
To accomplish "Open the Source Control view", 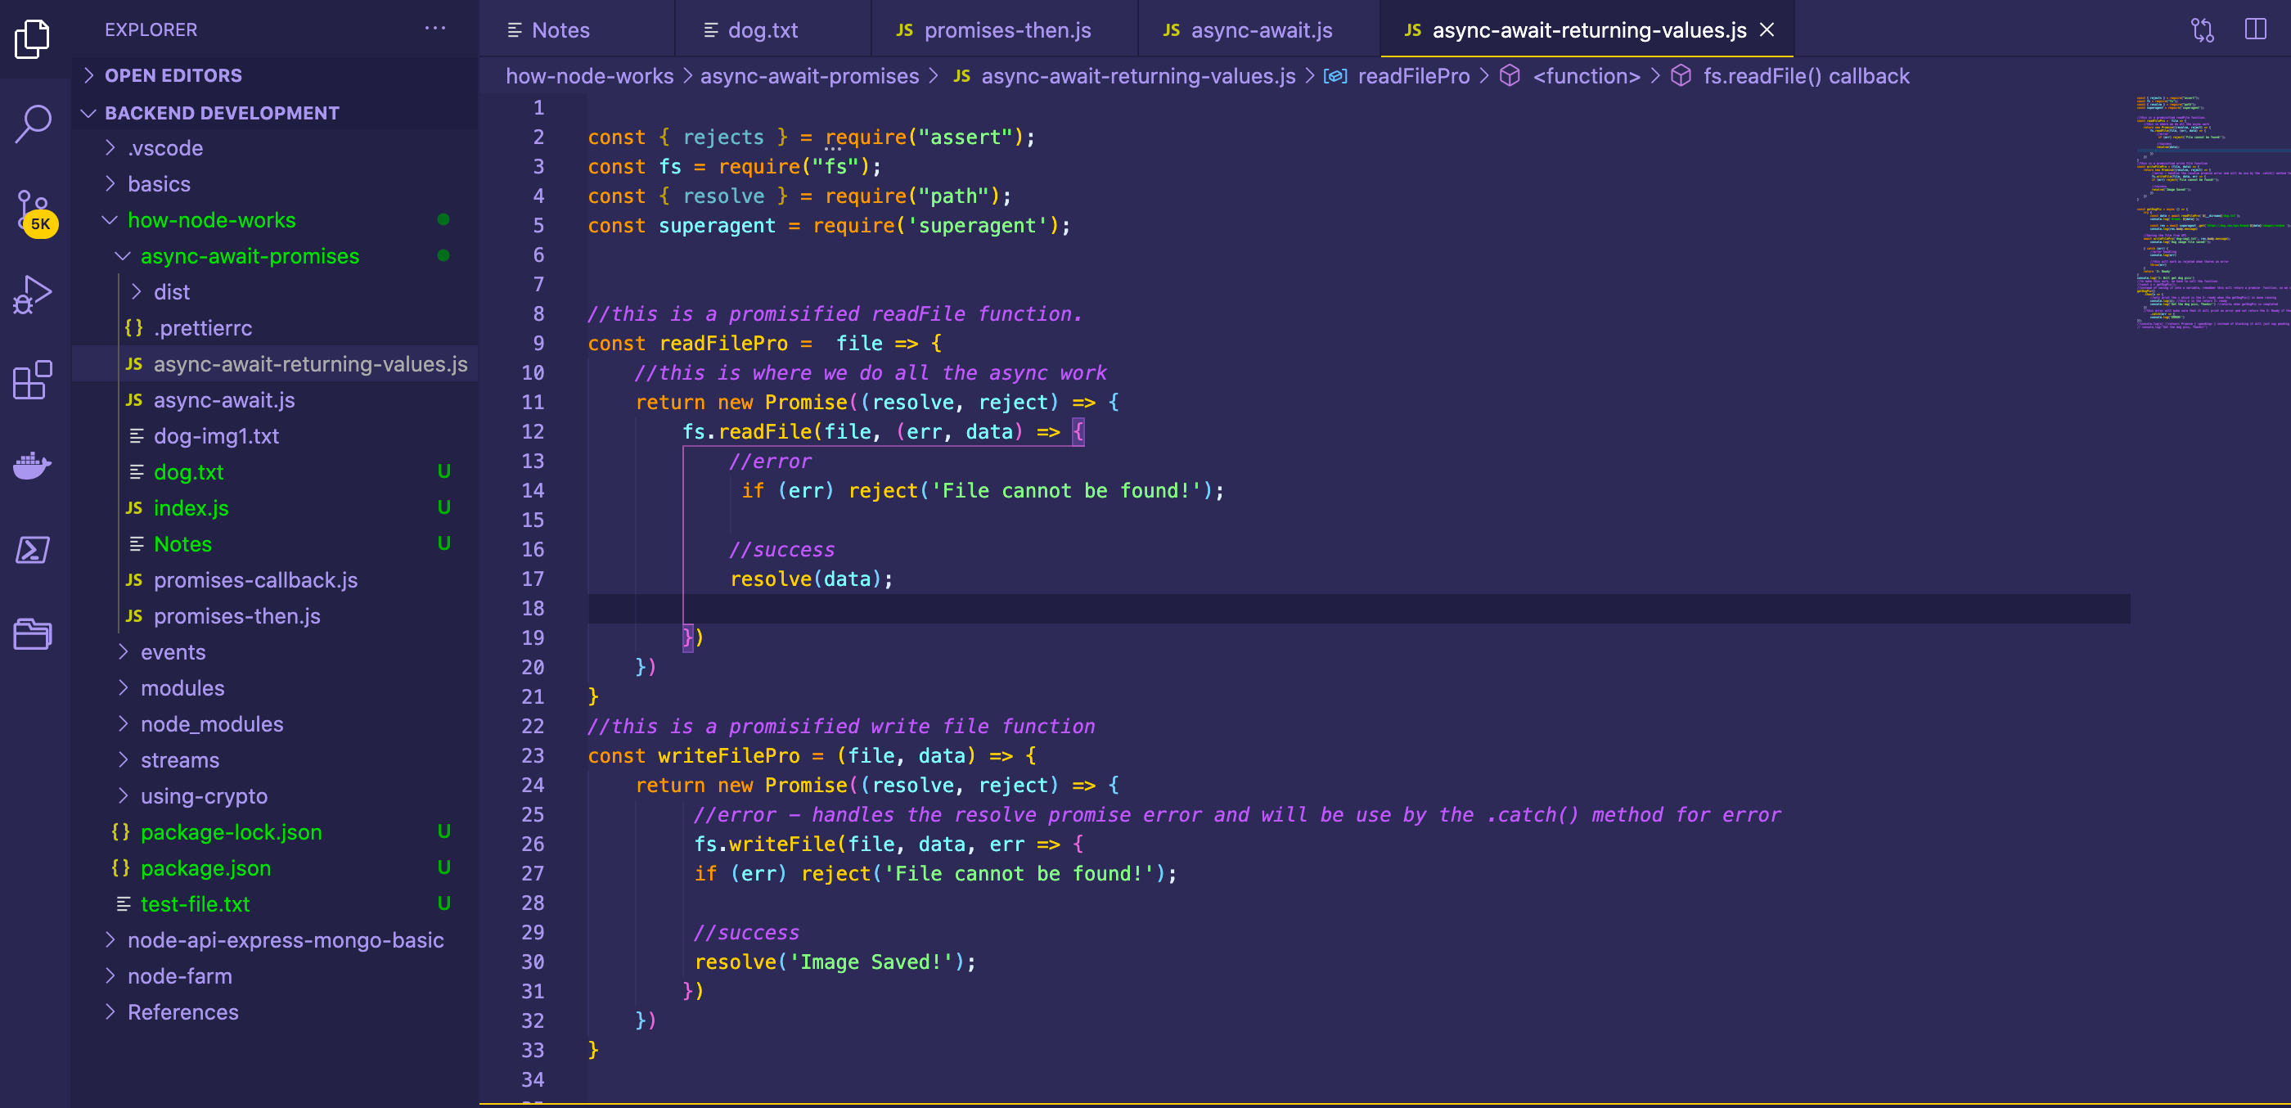I will coord(33,209).
